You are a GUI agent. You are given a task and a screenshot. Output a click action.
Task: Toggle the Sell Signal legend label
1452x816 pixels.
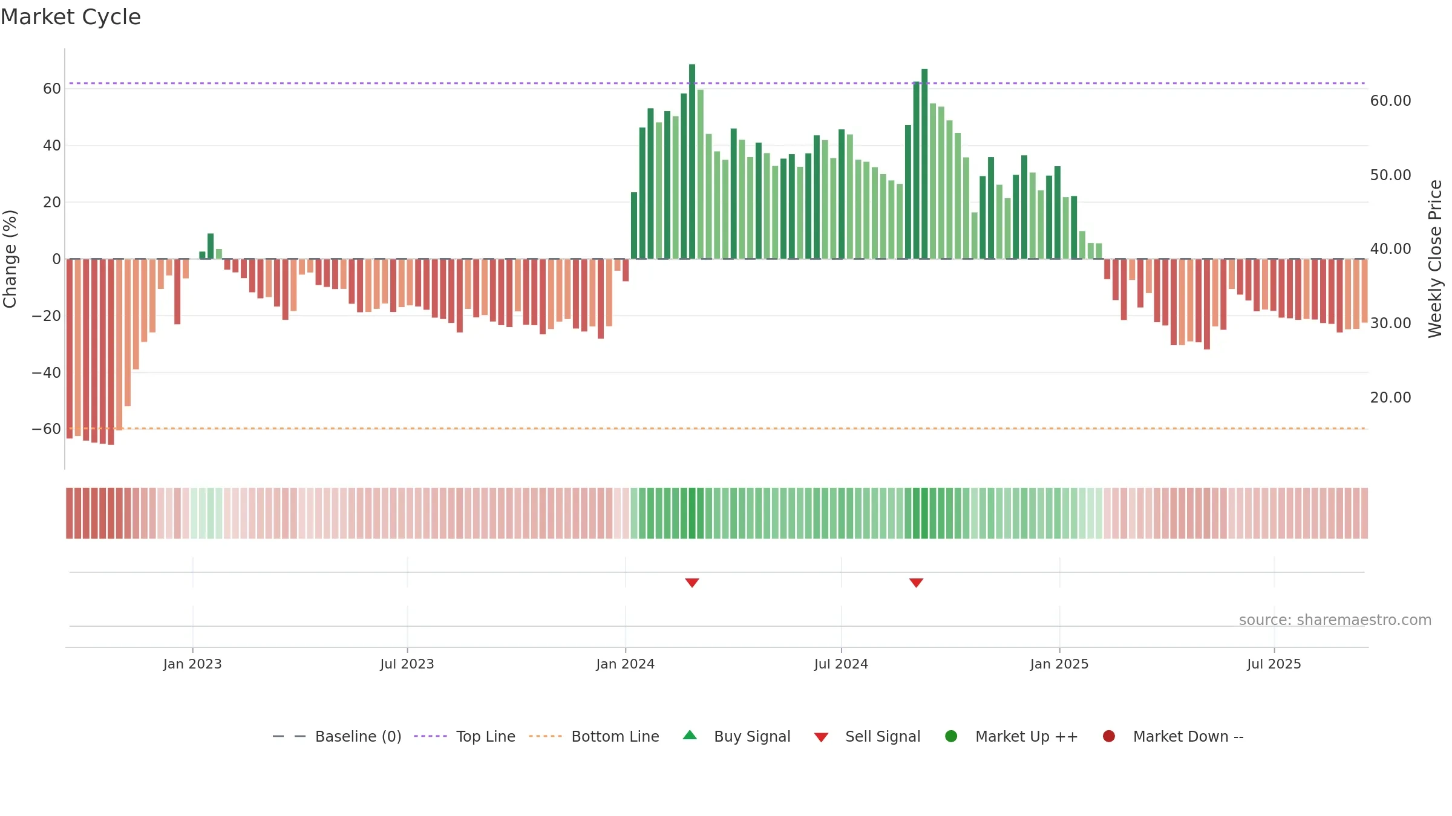coord(883,736)
